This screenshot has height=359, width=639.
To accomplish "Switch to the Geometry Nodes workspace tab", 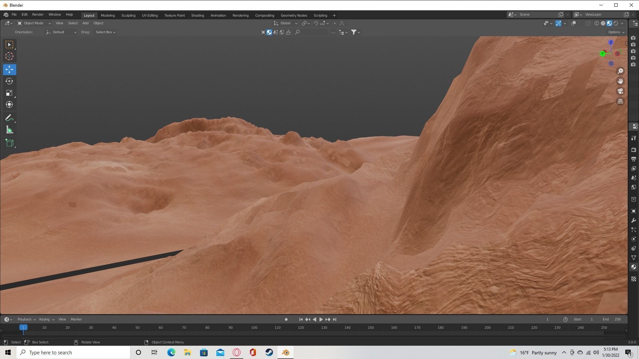I will (294, 15).
